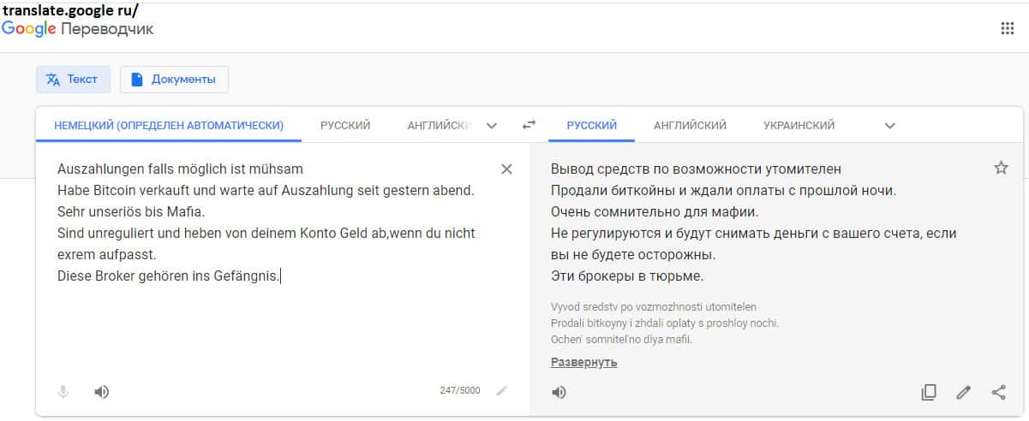
Task: Click Развернуть to expand transliteration
Action: [x=583, y=362]
